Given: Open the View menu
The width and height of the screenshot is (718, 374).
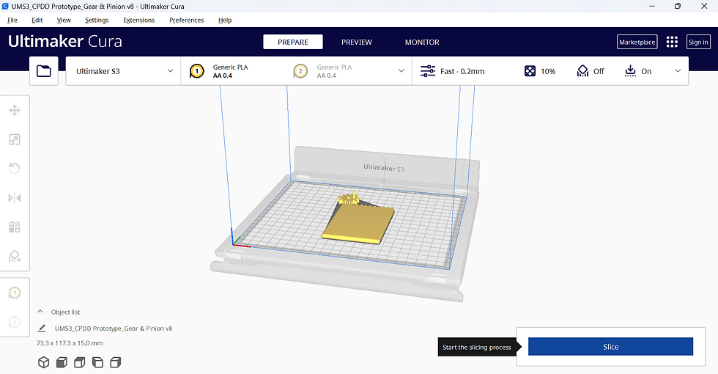Looking at the screenshot, I should tap(64, 21).
